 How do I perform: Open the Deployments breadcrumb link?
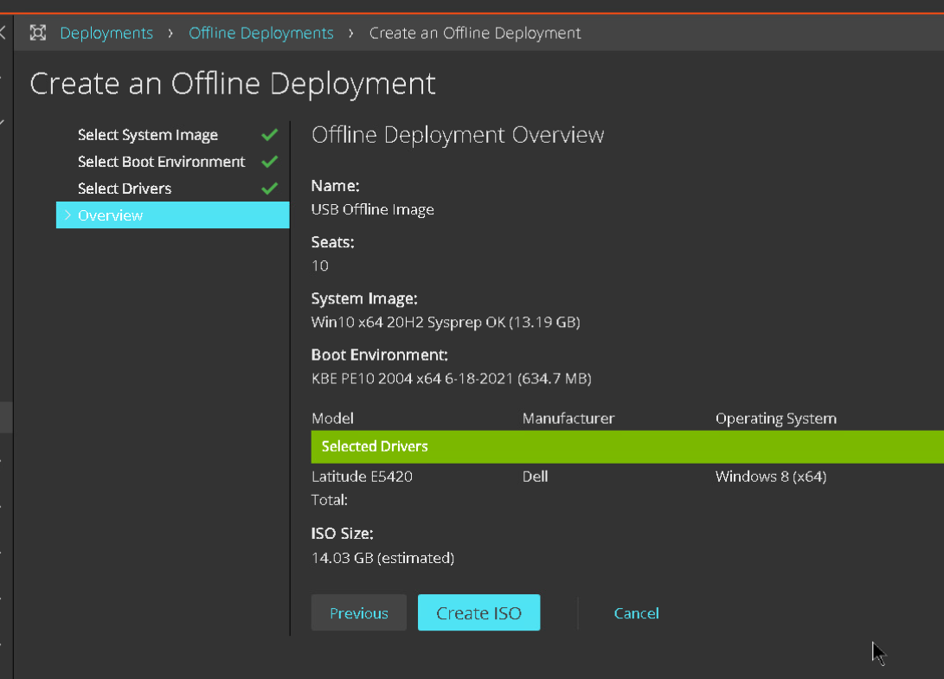[x=106, y=32]
